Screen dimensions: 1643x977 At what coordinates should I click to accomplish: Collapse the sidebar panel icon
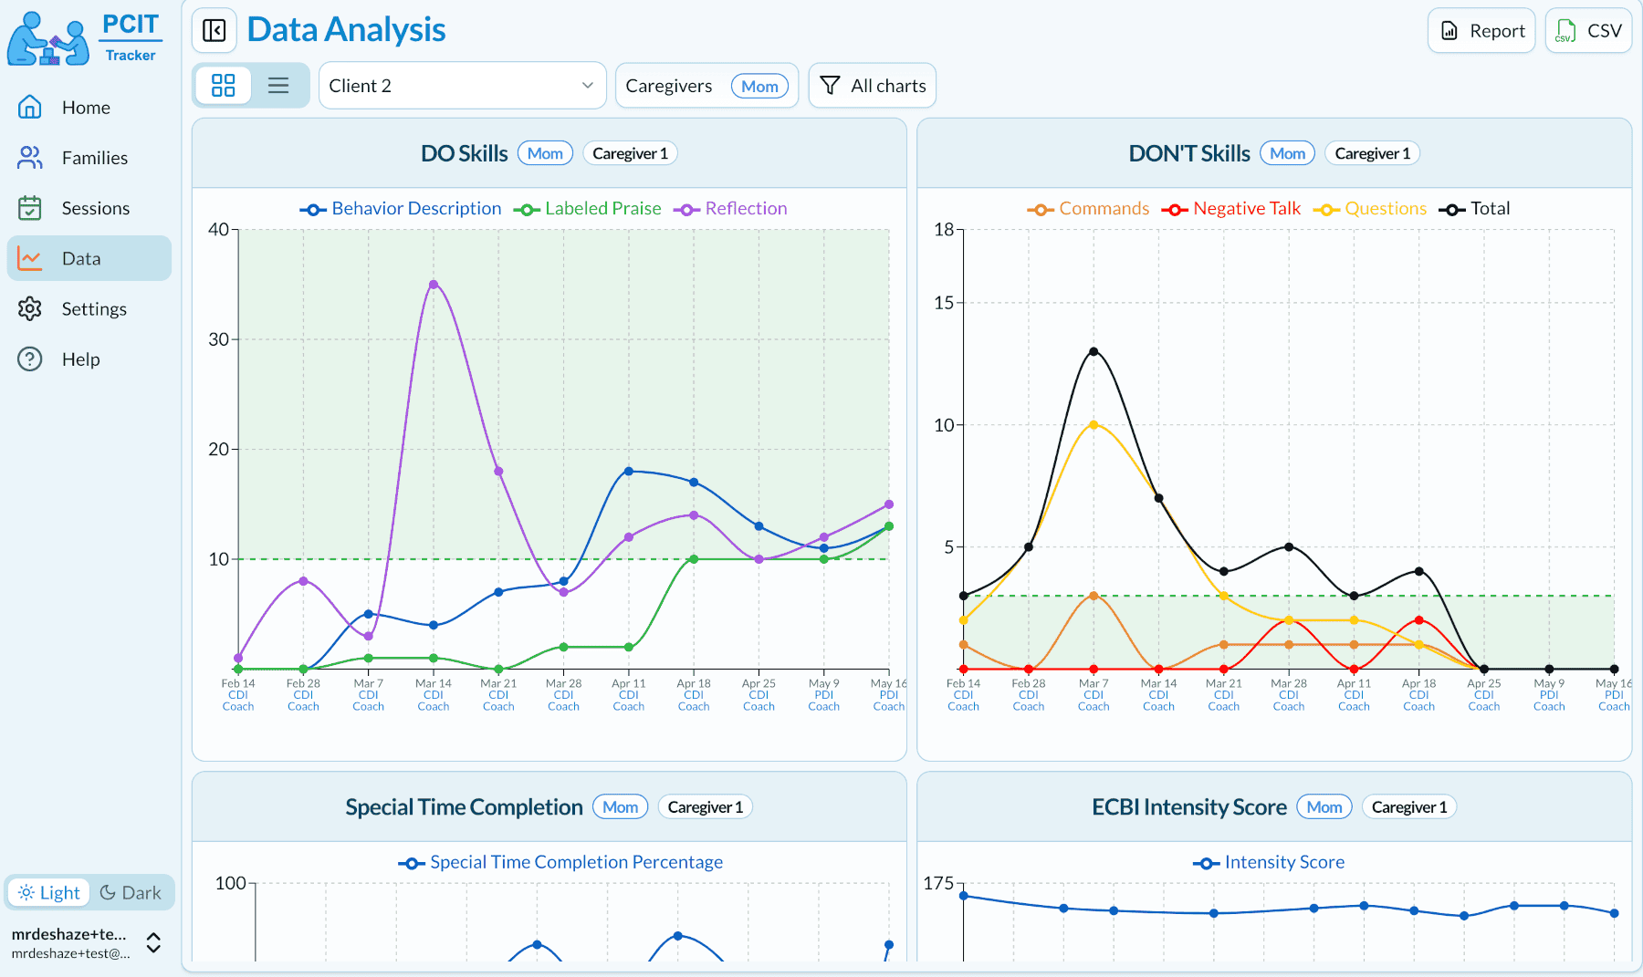pyautogui.click(x=215, y=31)
